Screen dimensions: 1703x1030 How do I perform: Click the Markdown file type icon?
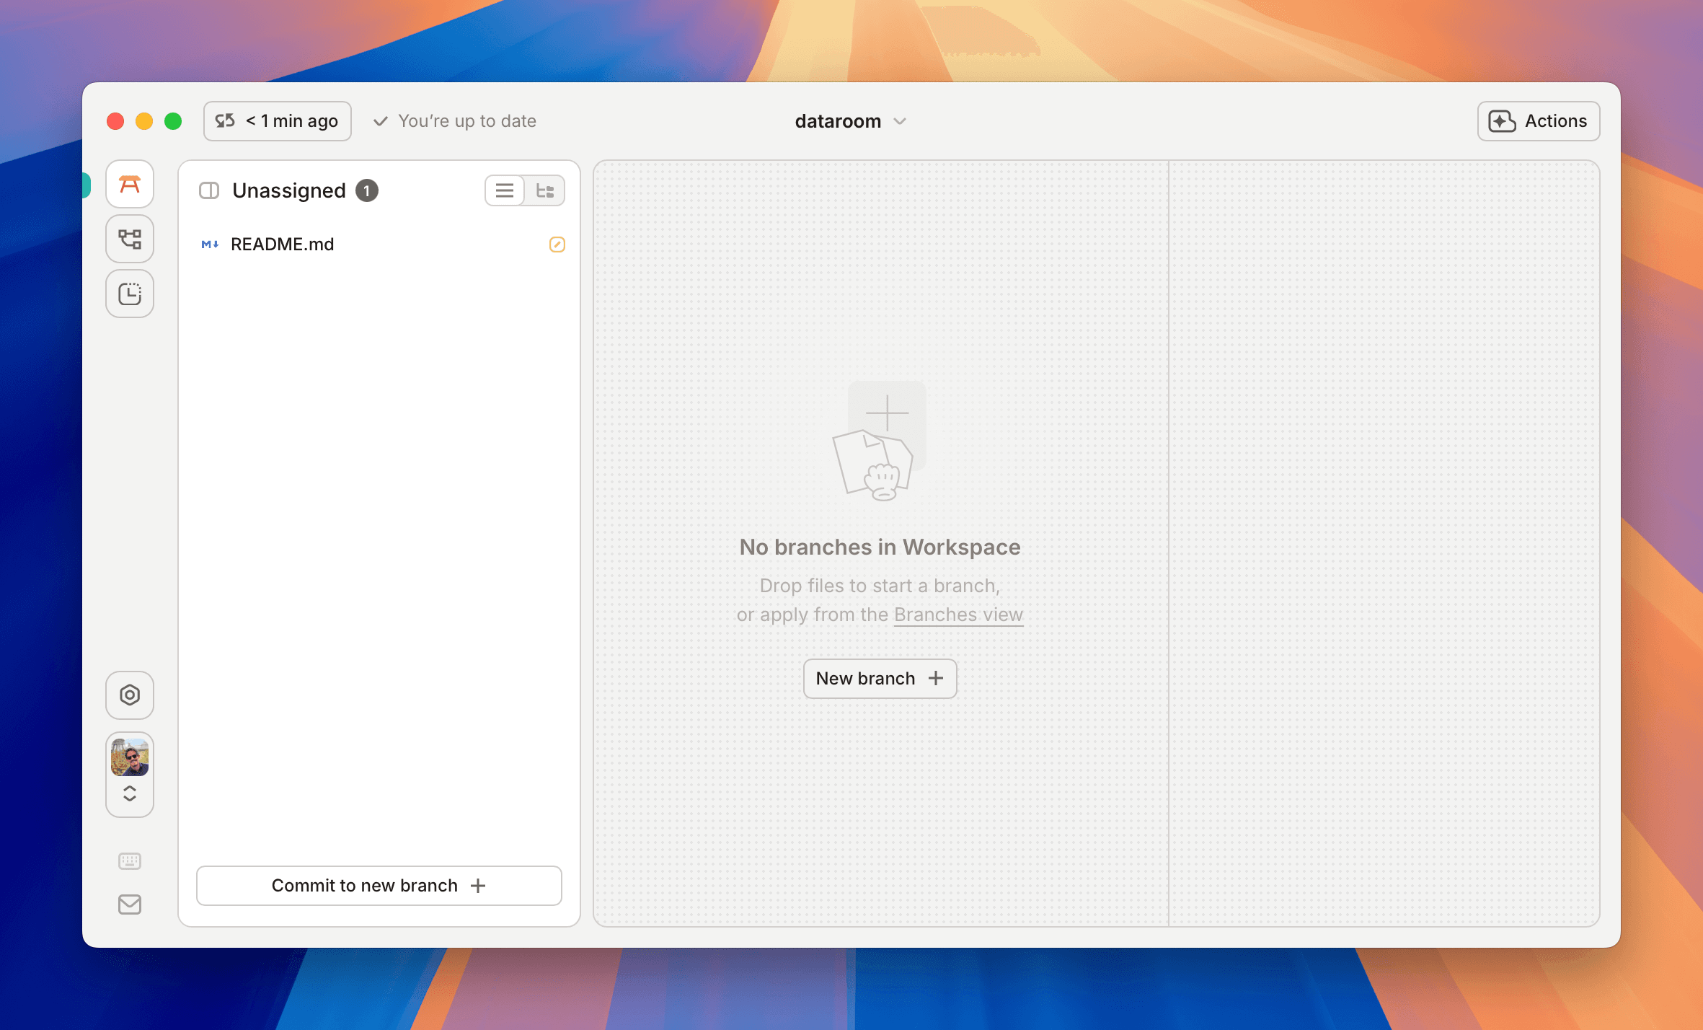click(210, 245)
